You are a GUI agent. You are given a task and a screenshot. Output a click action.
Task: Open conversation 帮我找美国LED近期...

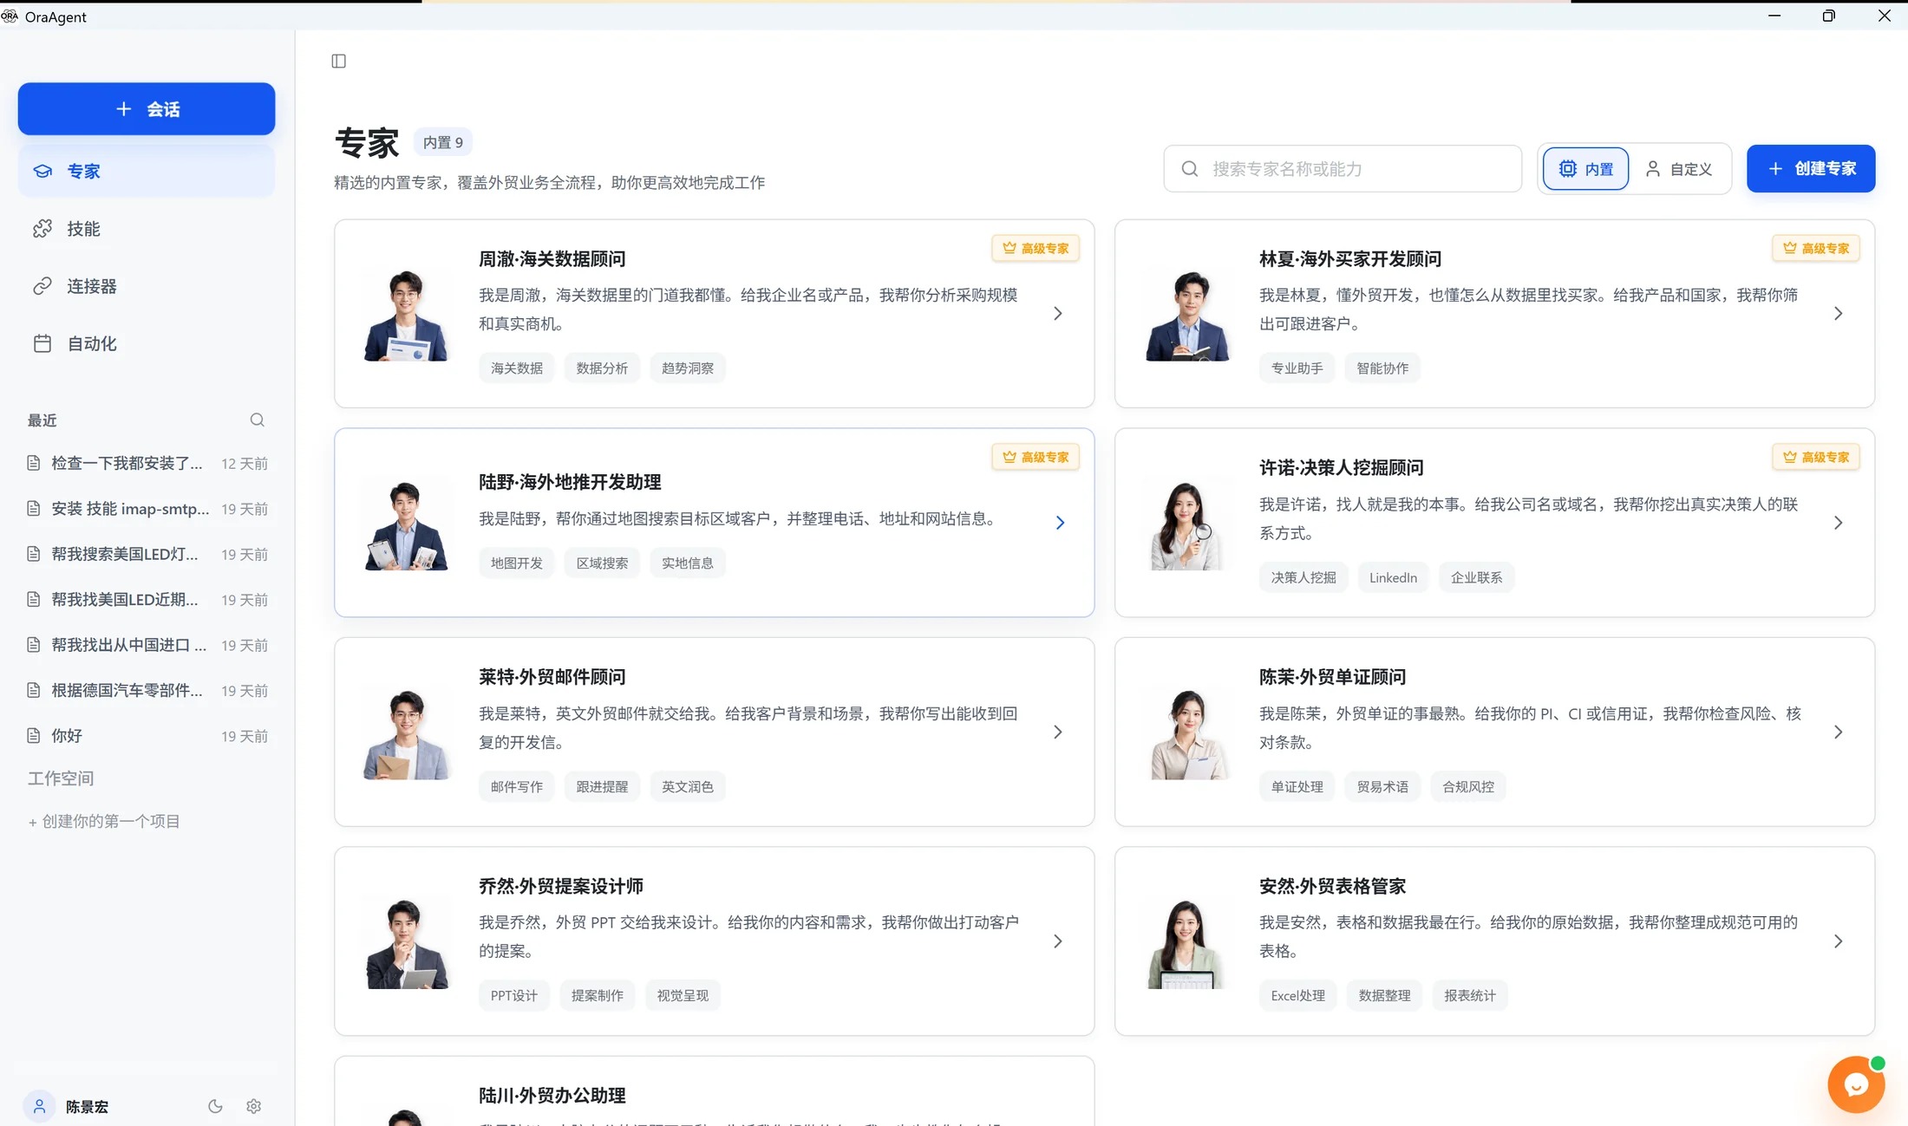[x=147, y=600]
